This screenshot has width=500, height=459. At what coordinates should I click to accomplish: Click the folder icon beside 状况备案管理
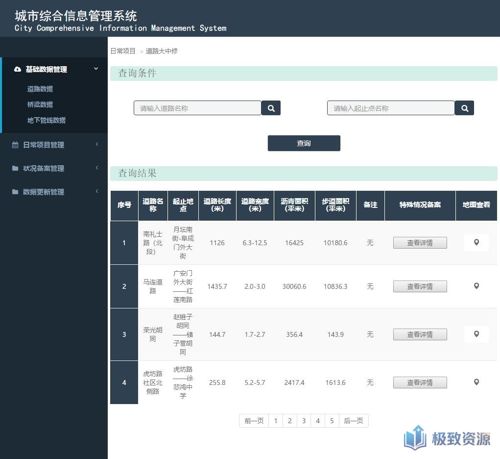pyautogui.click(x=15, y=168)
